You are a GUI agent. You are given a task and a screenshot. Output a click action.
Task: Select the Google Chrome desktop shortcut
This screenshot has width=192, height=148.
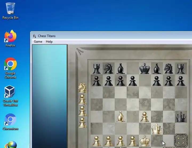pyautogui.click(x=10, y=68)
